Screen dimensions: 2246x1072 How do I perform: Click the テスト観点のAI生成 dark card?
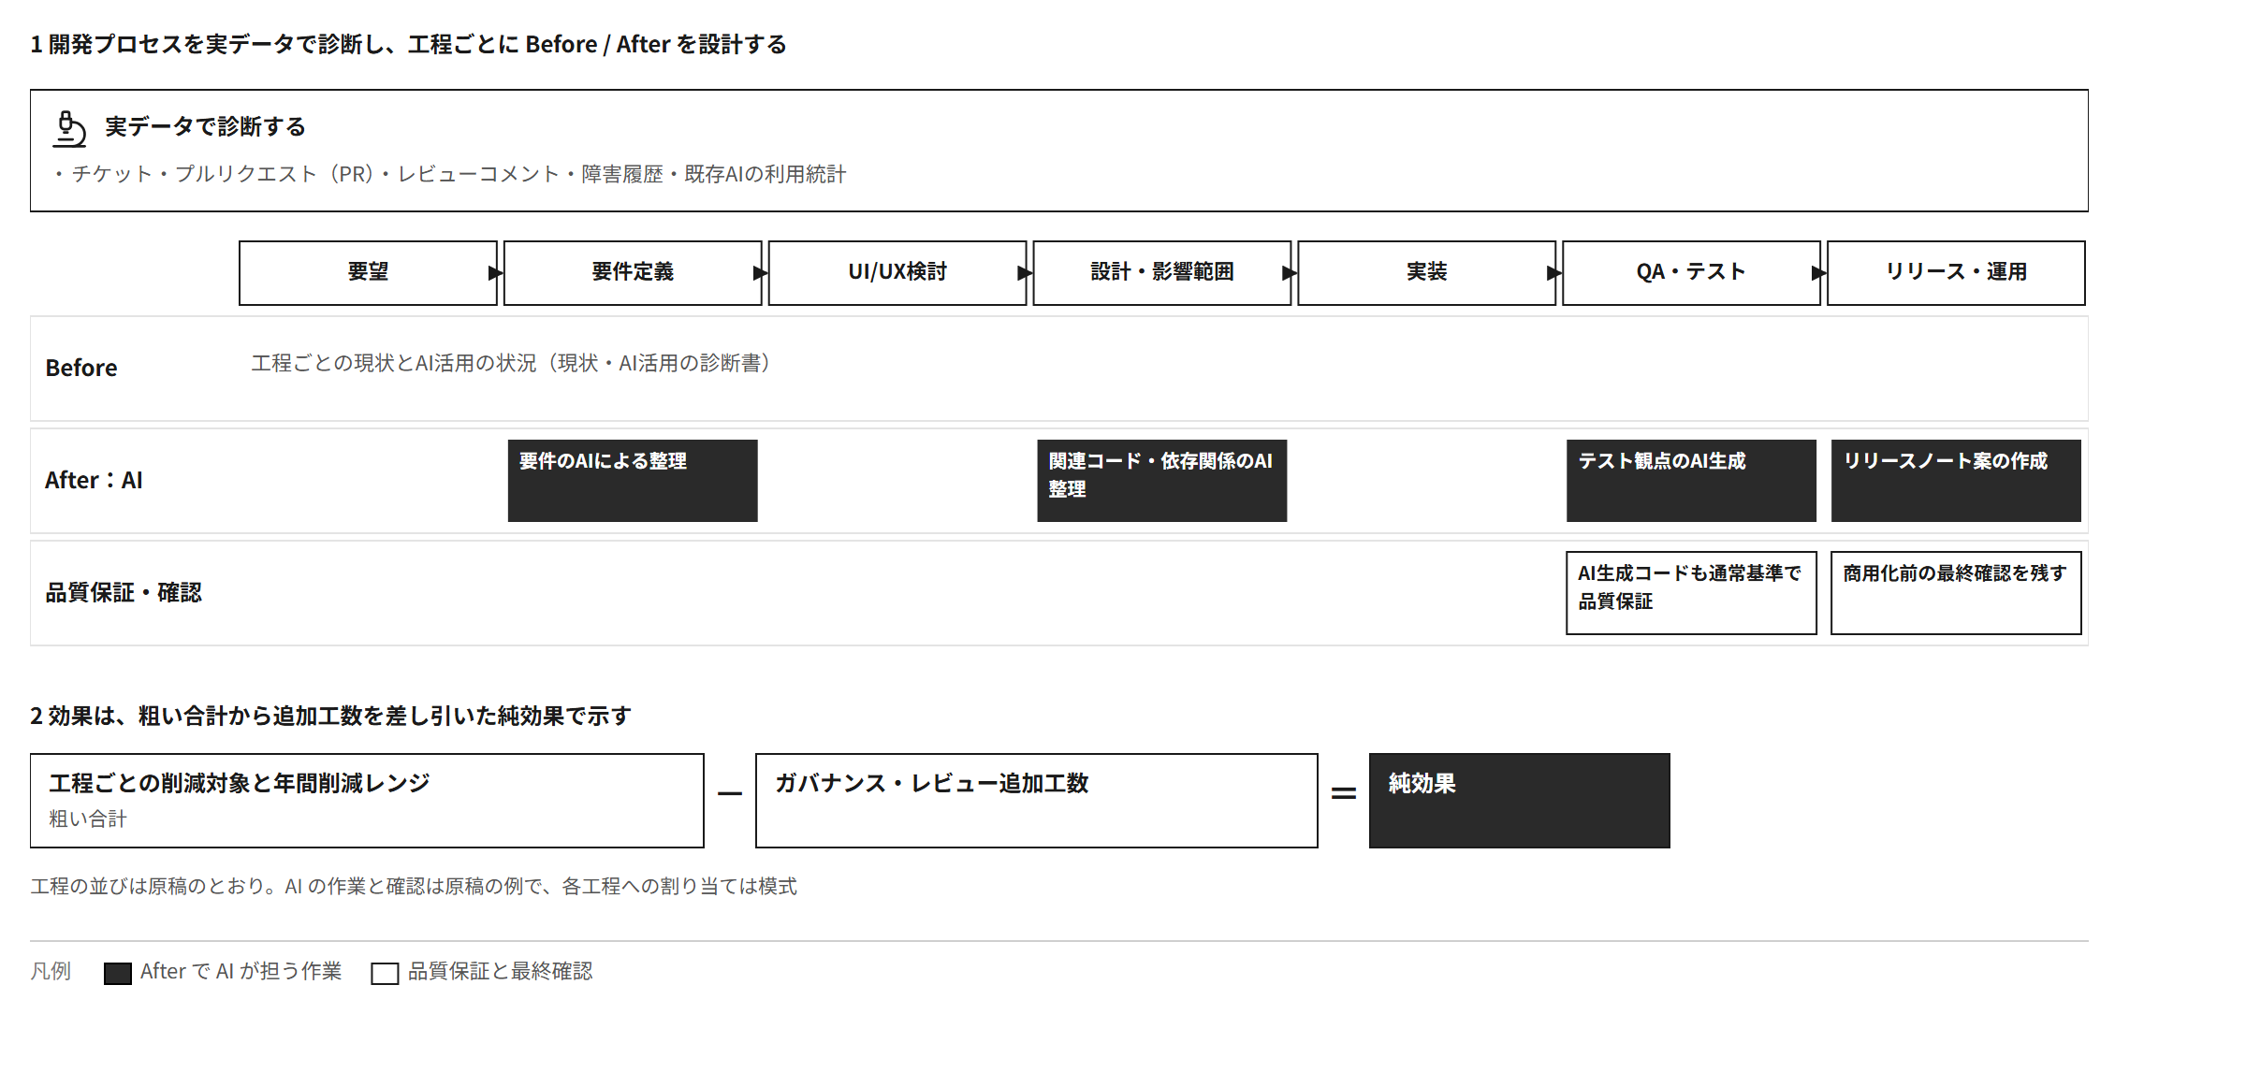(1692, 481)
